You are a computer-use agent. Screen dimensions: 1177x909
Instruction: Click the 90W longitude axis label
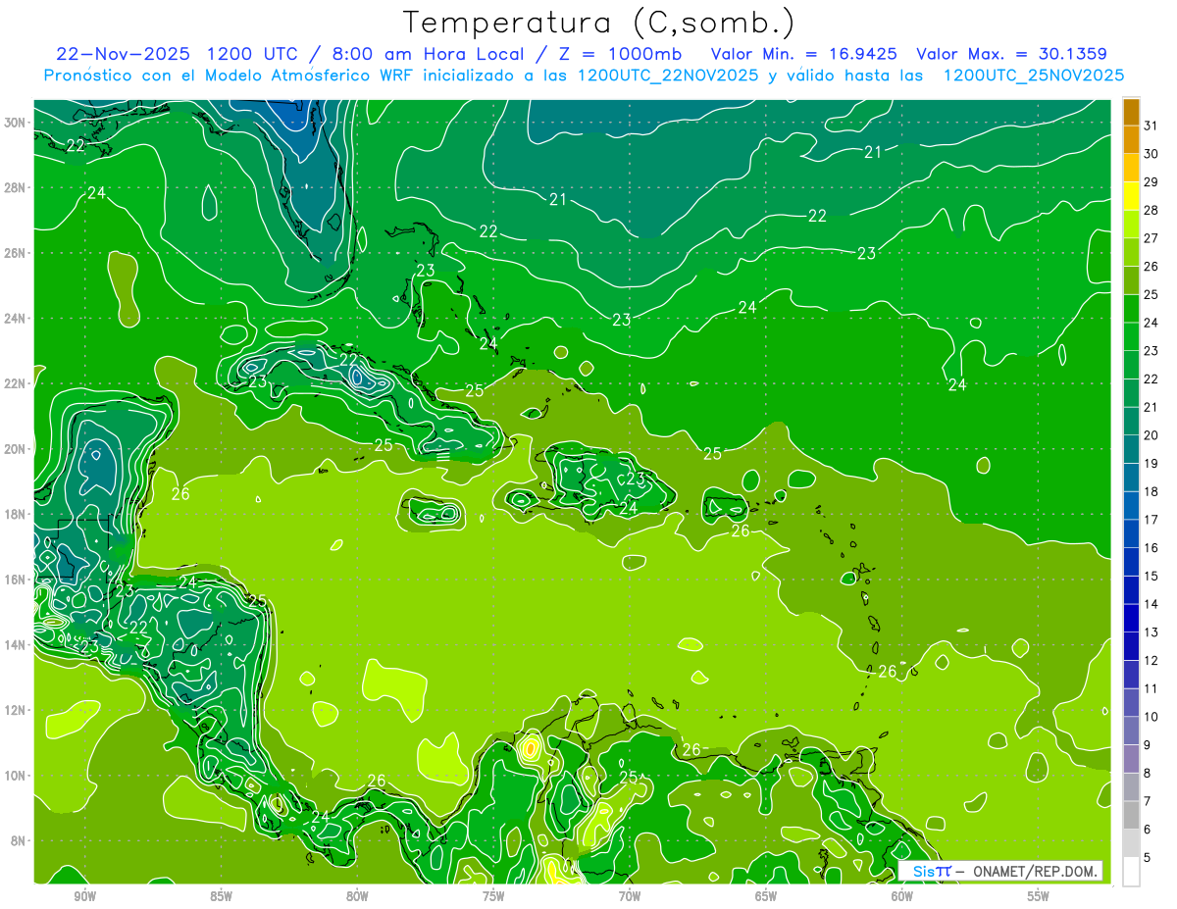point(84,896)
